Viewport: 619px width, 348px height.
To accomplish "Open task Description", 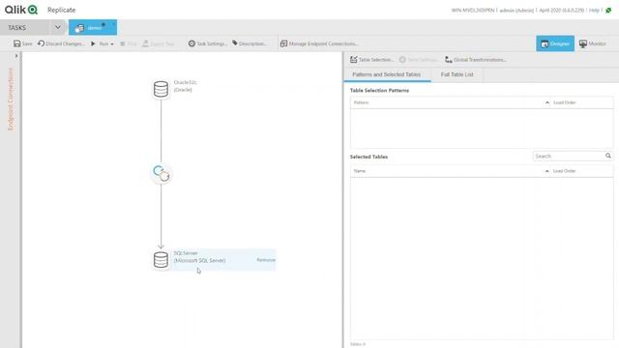I will [250, 43].
